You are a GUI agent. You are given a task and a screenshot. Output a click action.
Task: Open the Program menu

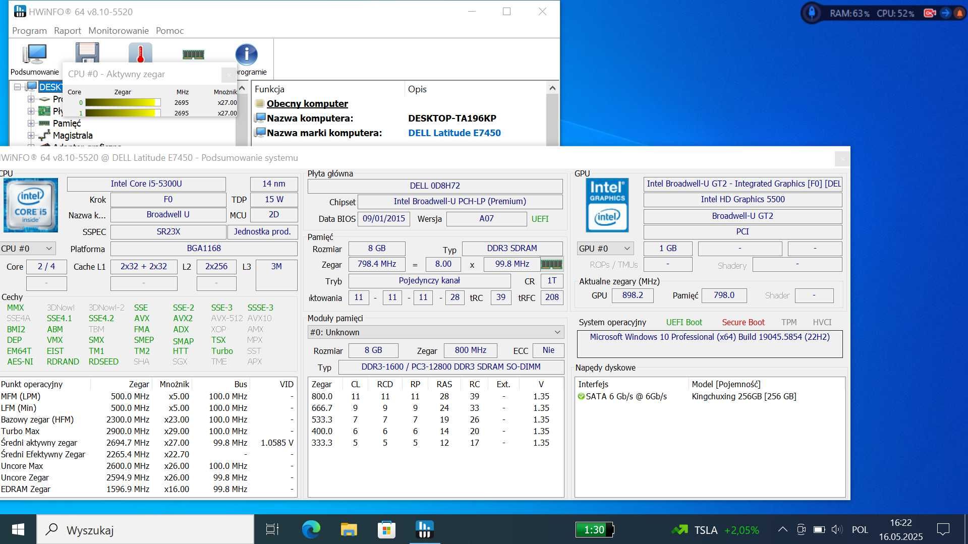[29, 31]
